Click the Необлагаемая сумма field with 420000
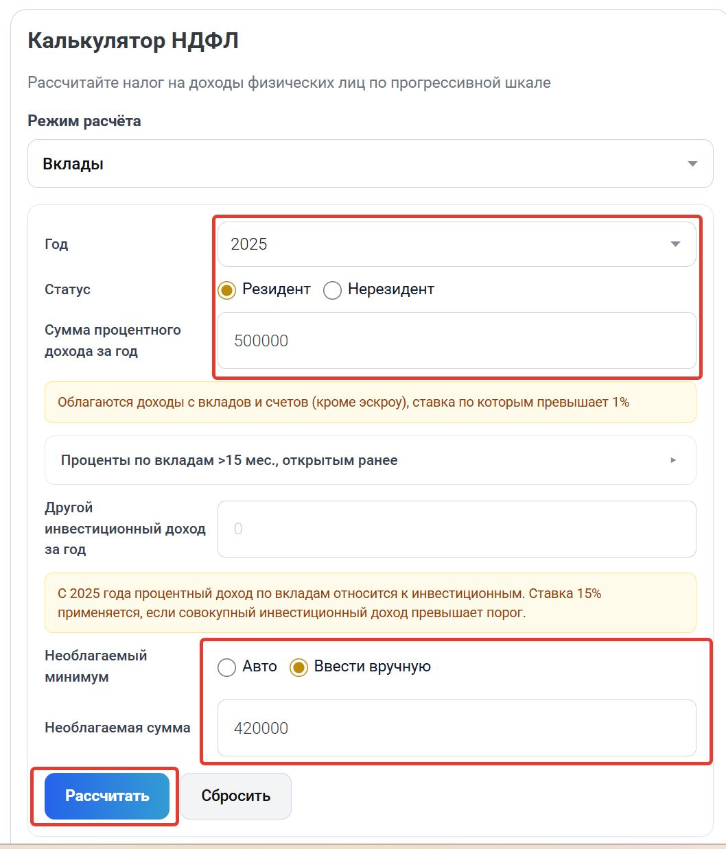Viewport: 726px width, 849px height. (457, 728)
